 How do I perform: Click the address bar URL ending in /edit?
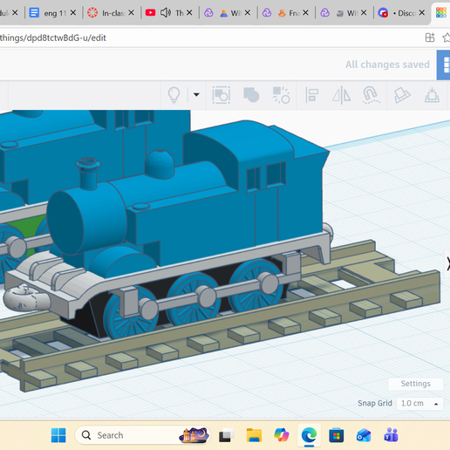coord(53,37)
